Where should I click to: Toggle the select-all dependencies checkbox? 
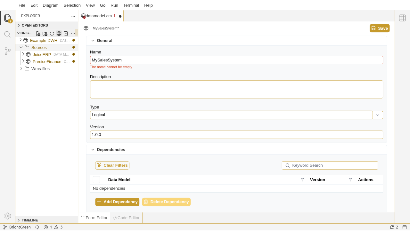point(96,180)
